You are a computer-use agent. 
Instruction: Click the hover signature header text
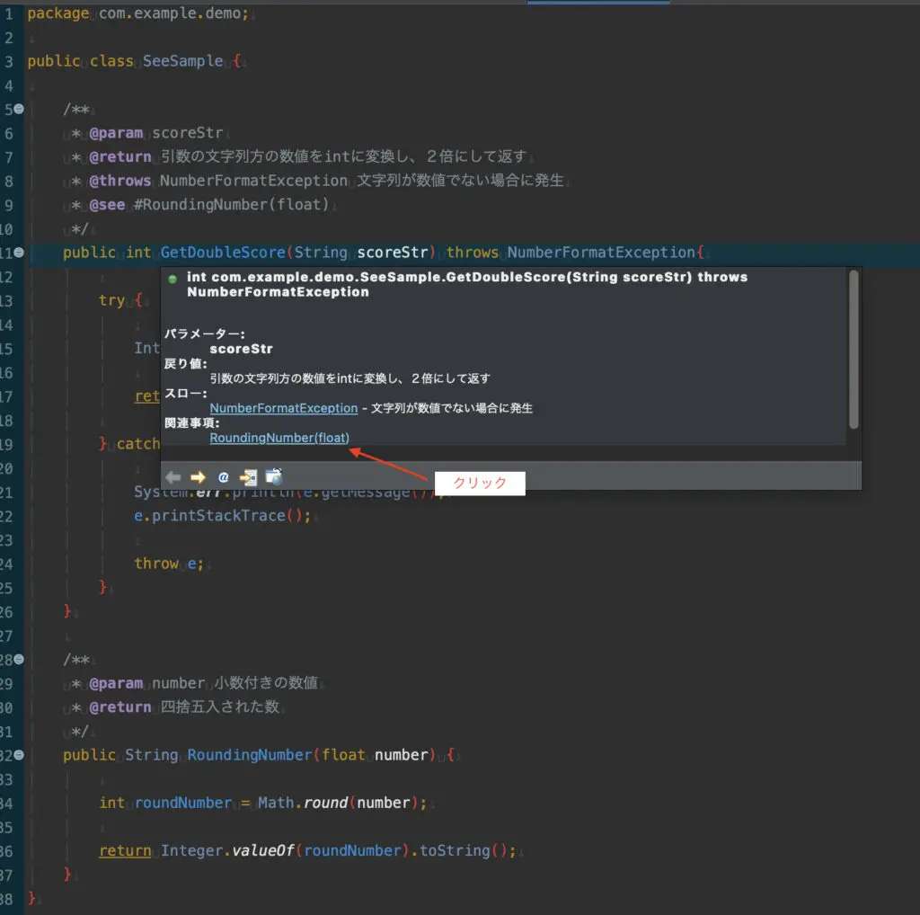[467, 284]
